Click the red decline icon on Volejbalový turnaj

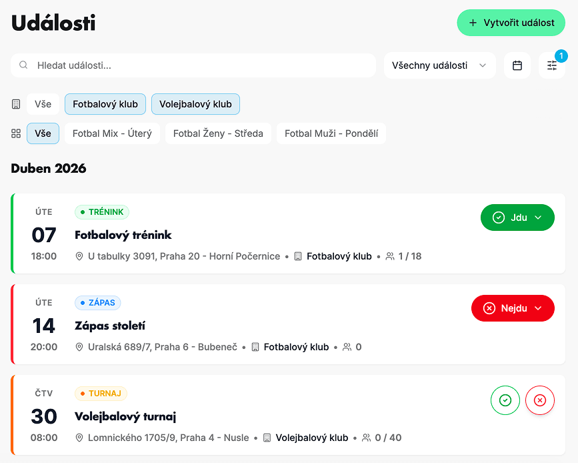(540, 400)
